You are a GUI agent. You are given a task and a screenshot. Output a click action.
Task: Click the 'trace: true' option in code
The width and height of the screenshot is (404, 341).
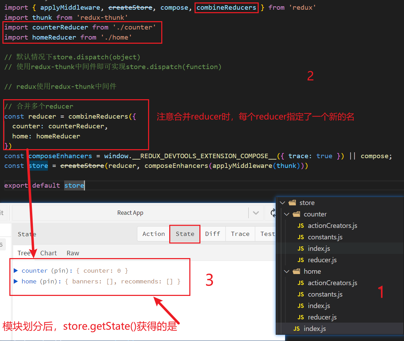310,156
